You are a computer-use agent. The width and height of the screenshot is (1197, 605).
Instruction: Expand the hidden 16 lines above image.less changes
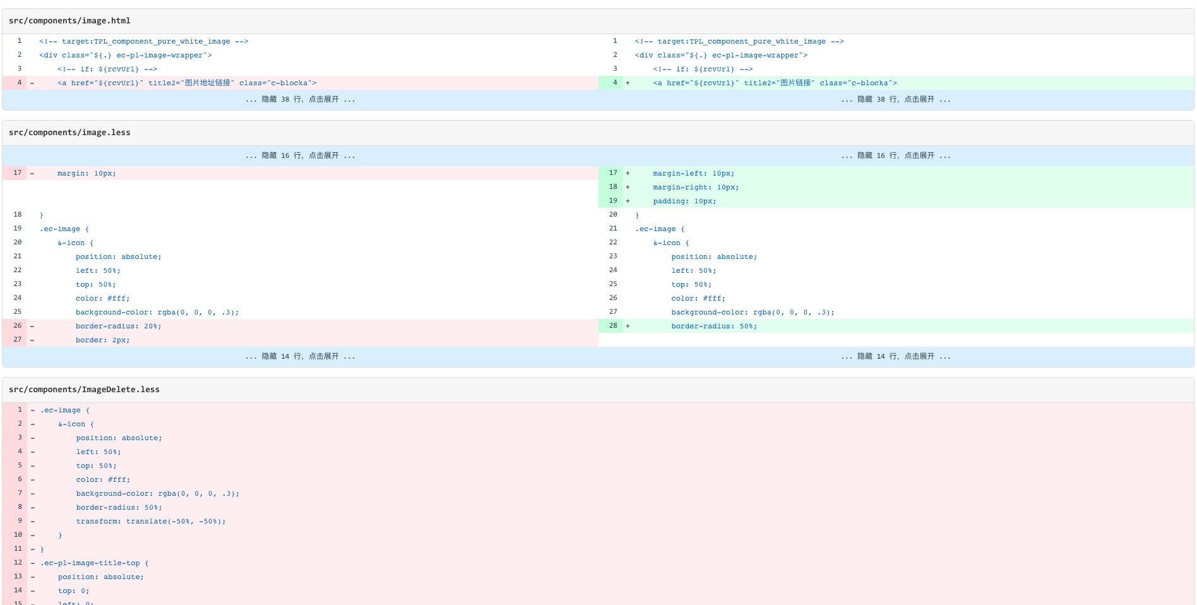point(300,155)
